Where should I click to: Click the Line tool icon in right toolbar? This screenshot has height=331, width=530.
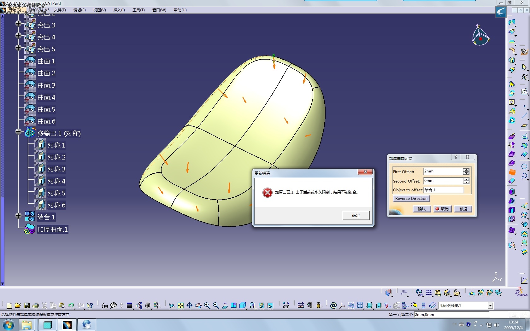point(524,115)
